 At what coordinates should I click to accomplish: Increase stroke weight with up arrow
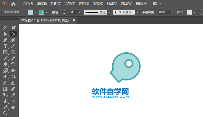(x=64, y=11)
